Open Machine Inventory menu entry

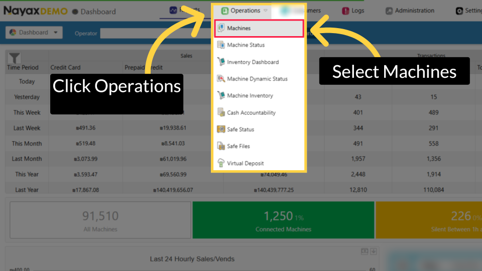(259, 95)
